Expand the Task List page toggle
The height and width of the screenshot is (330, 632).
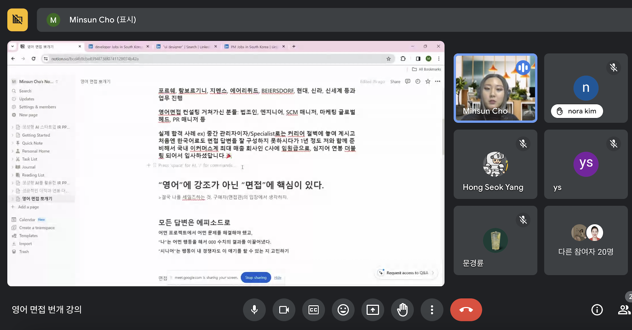click(x=13, y=159)
